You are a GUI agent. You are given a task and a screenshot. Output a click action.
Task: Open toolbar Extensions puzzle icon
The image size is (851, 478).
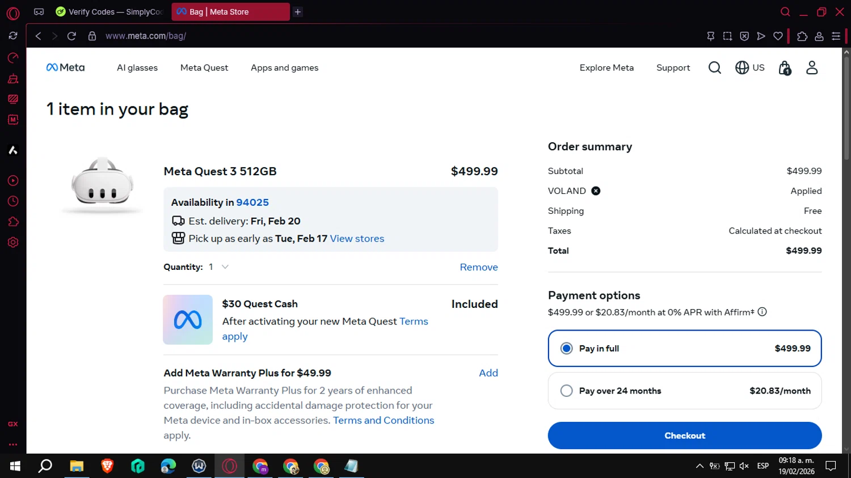click(802, 36)
